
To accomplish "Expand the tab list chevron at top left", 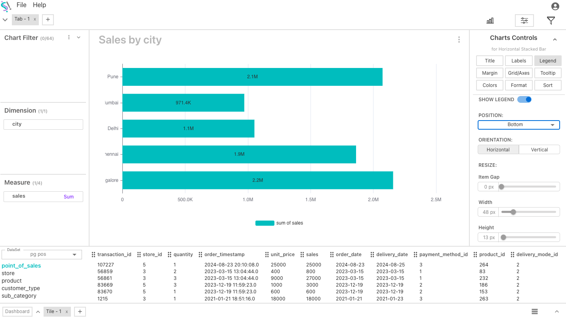I will coord(5,19).
